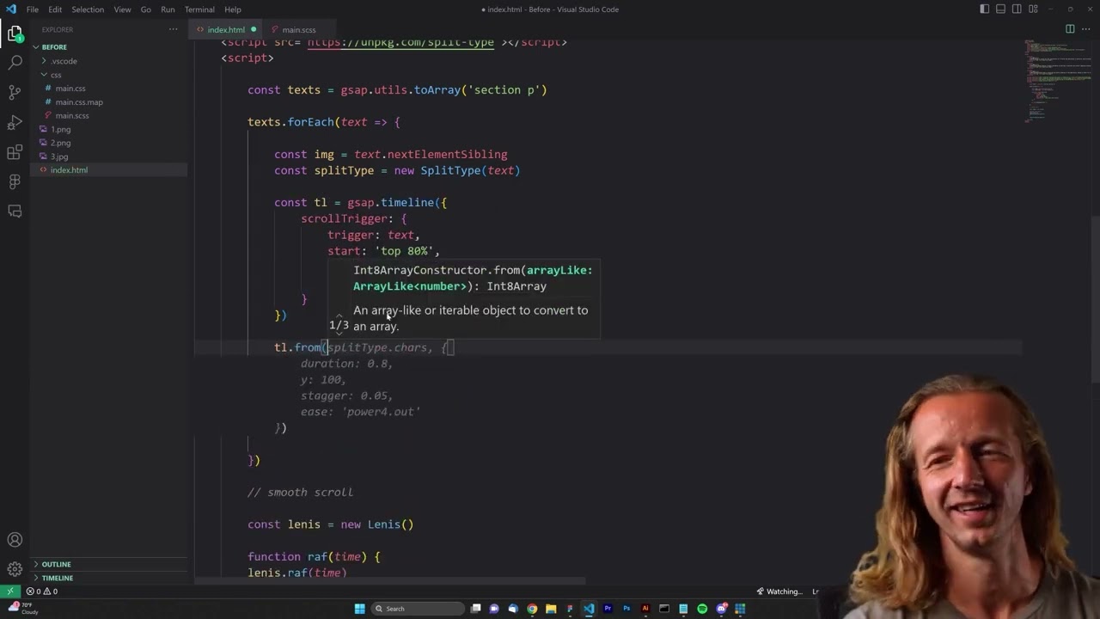The height and width of the screenshot is (619, 1100).
Task: Customize the editor layout
Action: coord(1031,9)
